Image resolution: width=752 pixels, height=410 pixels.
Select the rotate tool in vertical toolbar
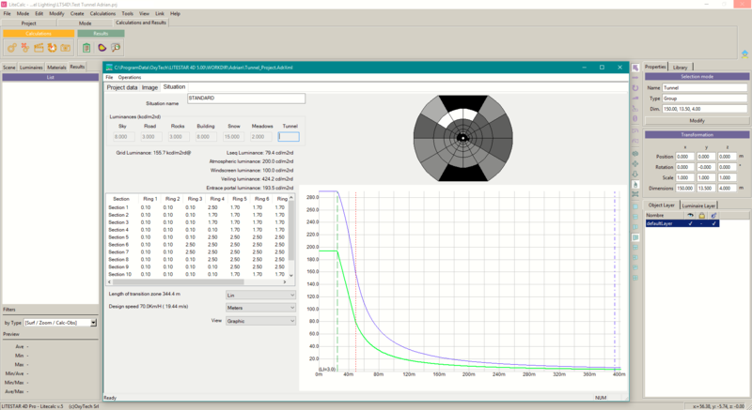pos(635,88)
